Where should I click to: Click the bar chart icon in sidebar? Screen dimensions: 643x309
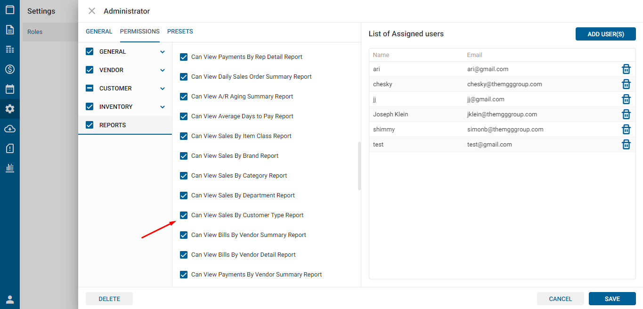point(10,168)
